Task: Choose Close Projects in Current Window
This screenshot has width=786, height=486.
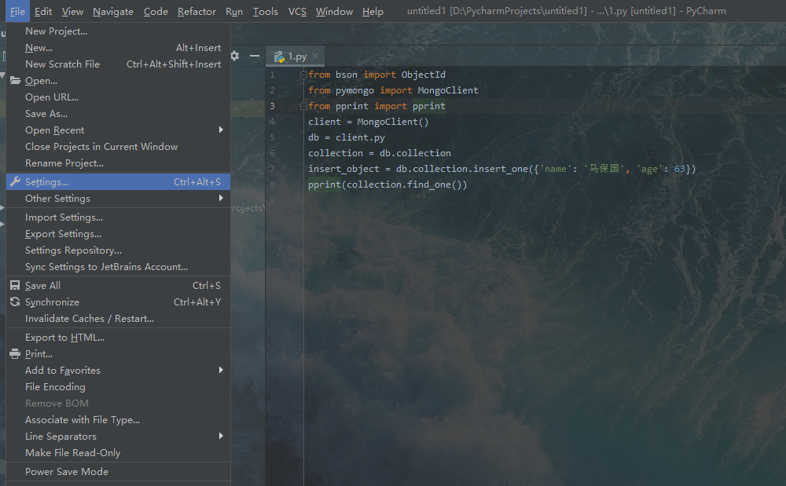Action: pos(119,147)
